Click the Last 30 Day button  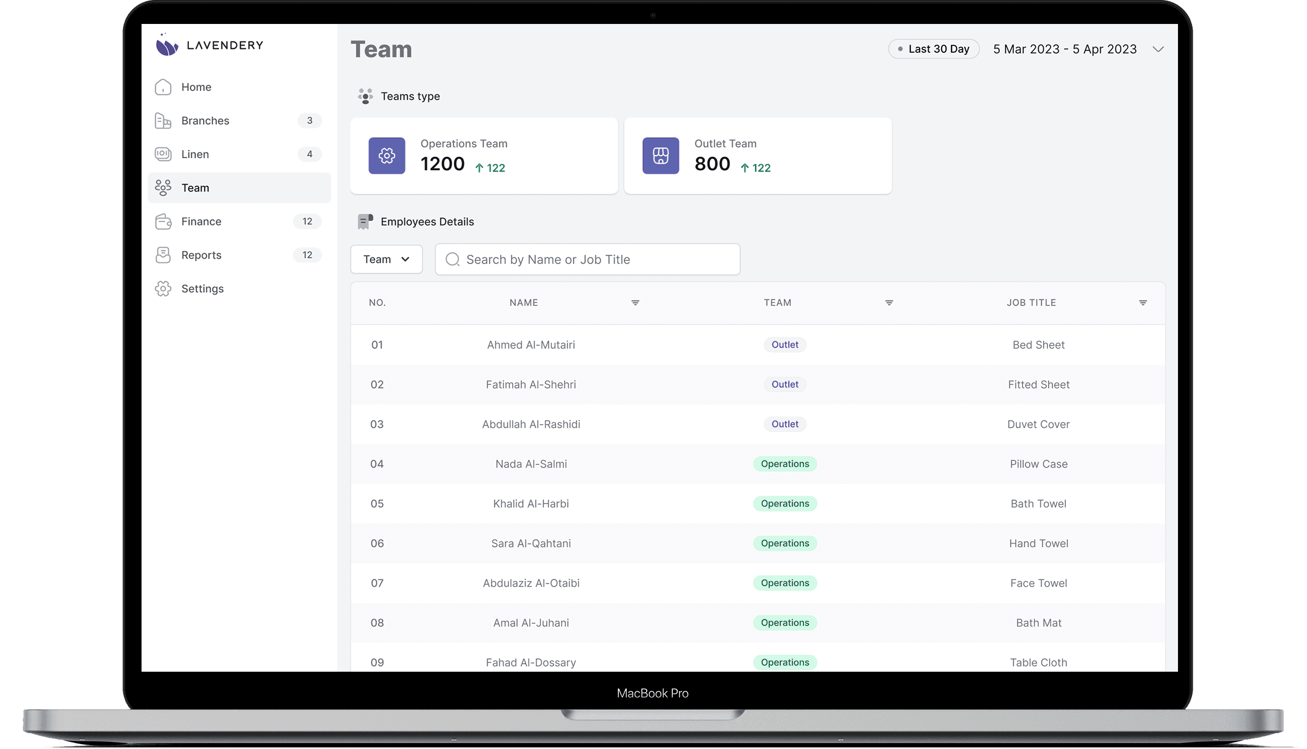coord(934,50)
